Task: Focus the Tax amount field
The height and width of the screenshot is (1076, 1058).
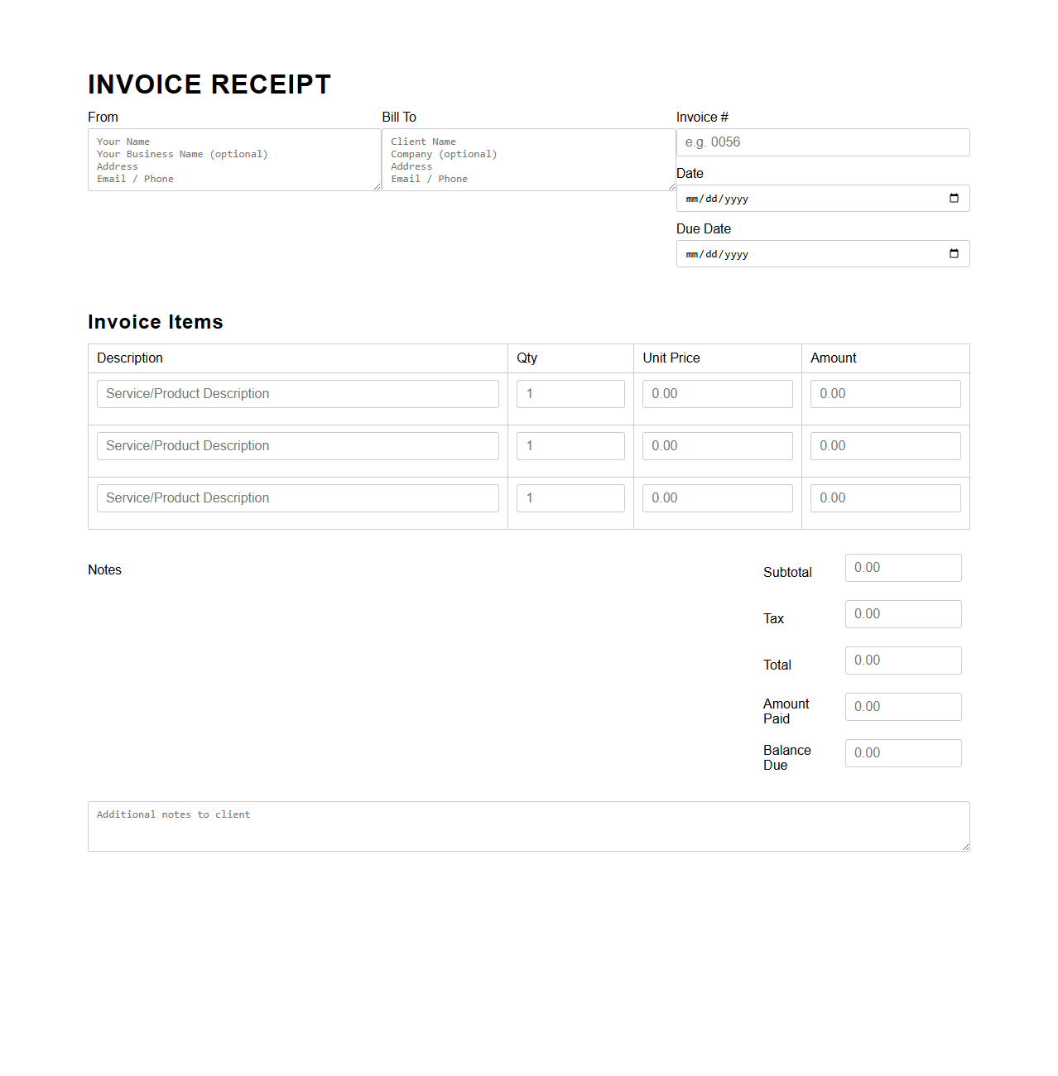Action: click(902, 613)
